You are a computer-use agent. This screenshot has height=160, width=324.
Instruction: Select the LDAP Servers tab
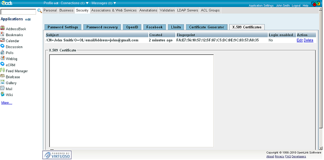pos(188,11)
